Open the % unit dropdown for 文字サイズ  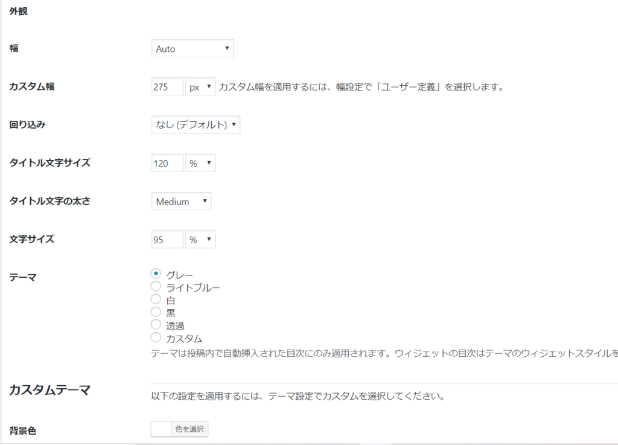tap(200, 240)
